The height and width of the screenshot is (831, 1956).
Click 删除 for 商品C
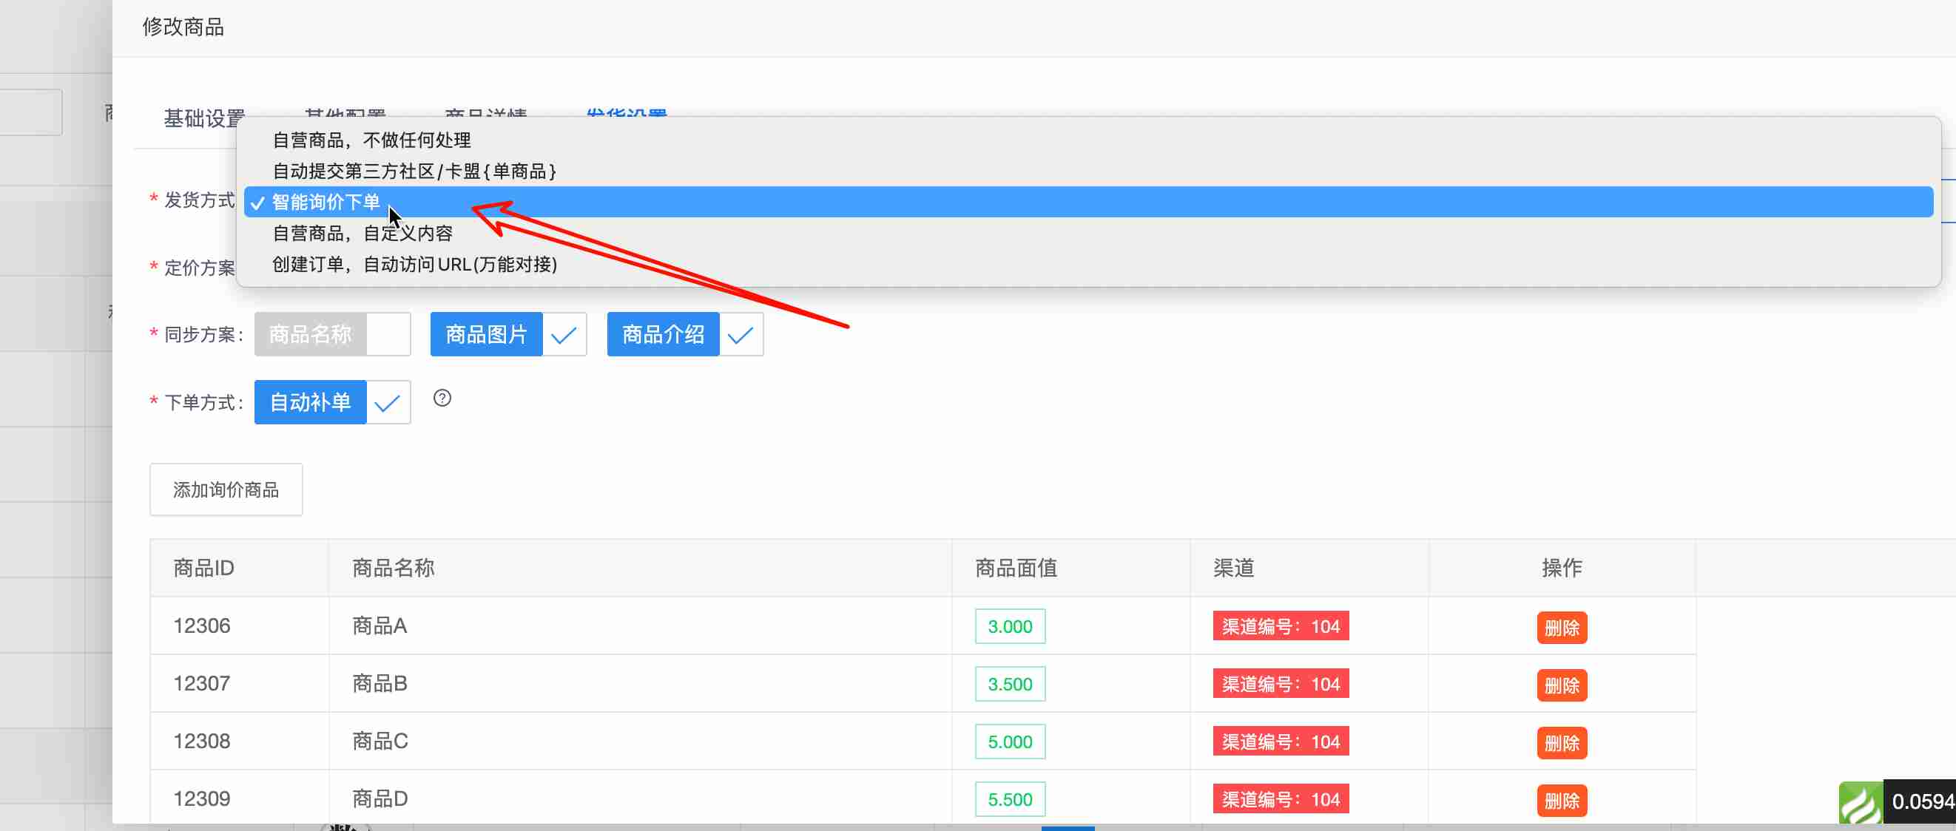pos(1561,743)
